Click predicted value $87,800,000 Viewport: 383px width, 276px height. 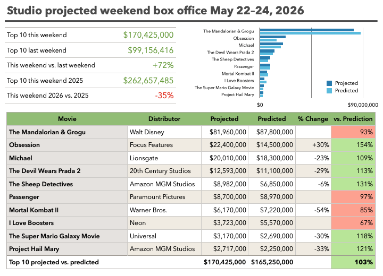pyautogui.click(x=272, y=132)
